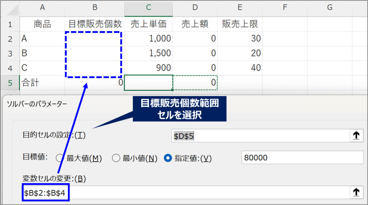
Task: Click the 指定値 input field showing 80000
Action: [x=302, y=158]
